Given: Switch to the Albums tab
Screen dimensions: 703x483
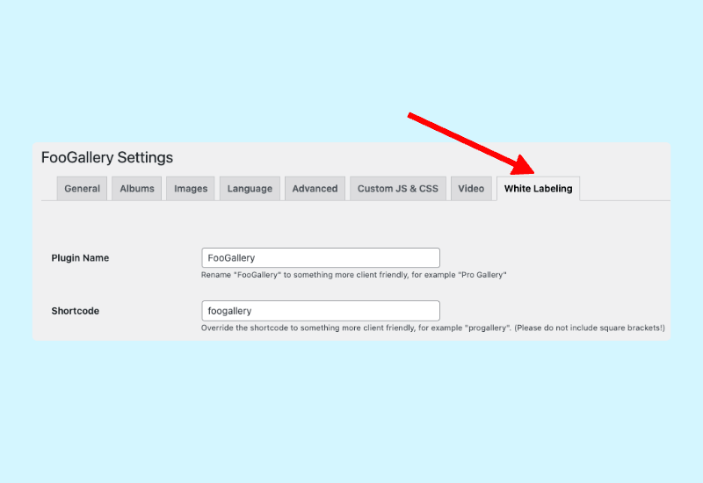Looking at the screenshot, I should coord(136,189).
